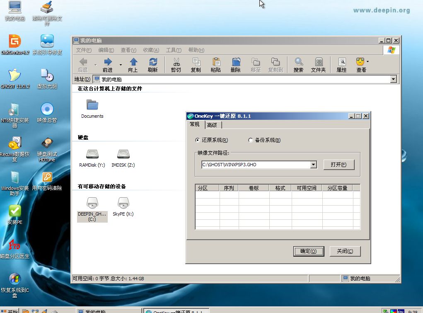423x313 pixels.
Task: Click the 地址 address input field
Action: click(x=242, y=79)
